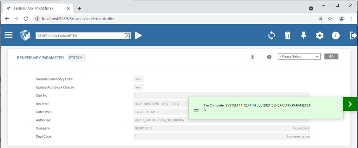Open the help question mark icon

pyautogui.click(x=269, y=57)
